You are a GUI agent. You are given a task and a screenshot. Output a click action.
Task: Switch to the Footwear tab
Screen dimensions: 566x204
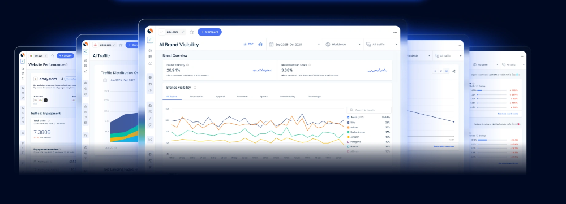point(242,97)
